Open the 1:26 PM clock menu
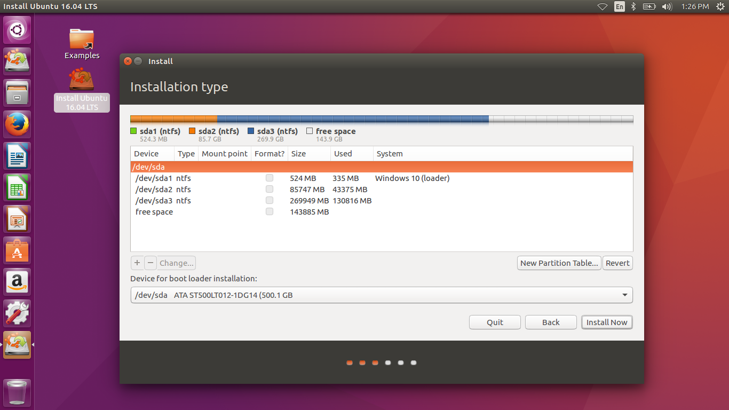Viewport: 729px width, 410px height. click(x=695, y=6)
